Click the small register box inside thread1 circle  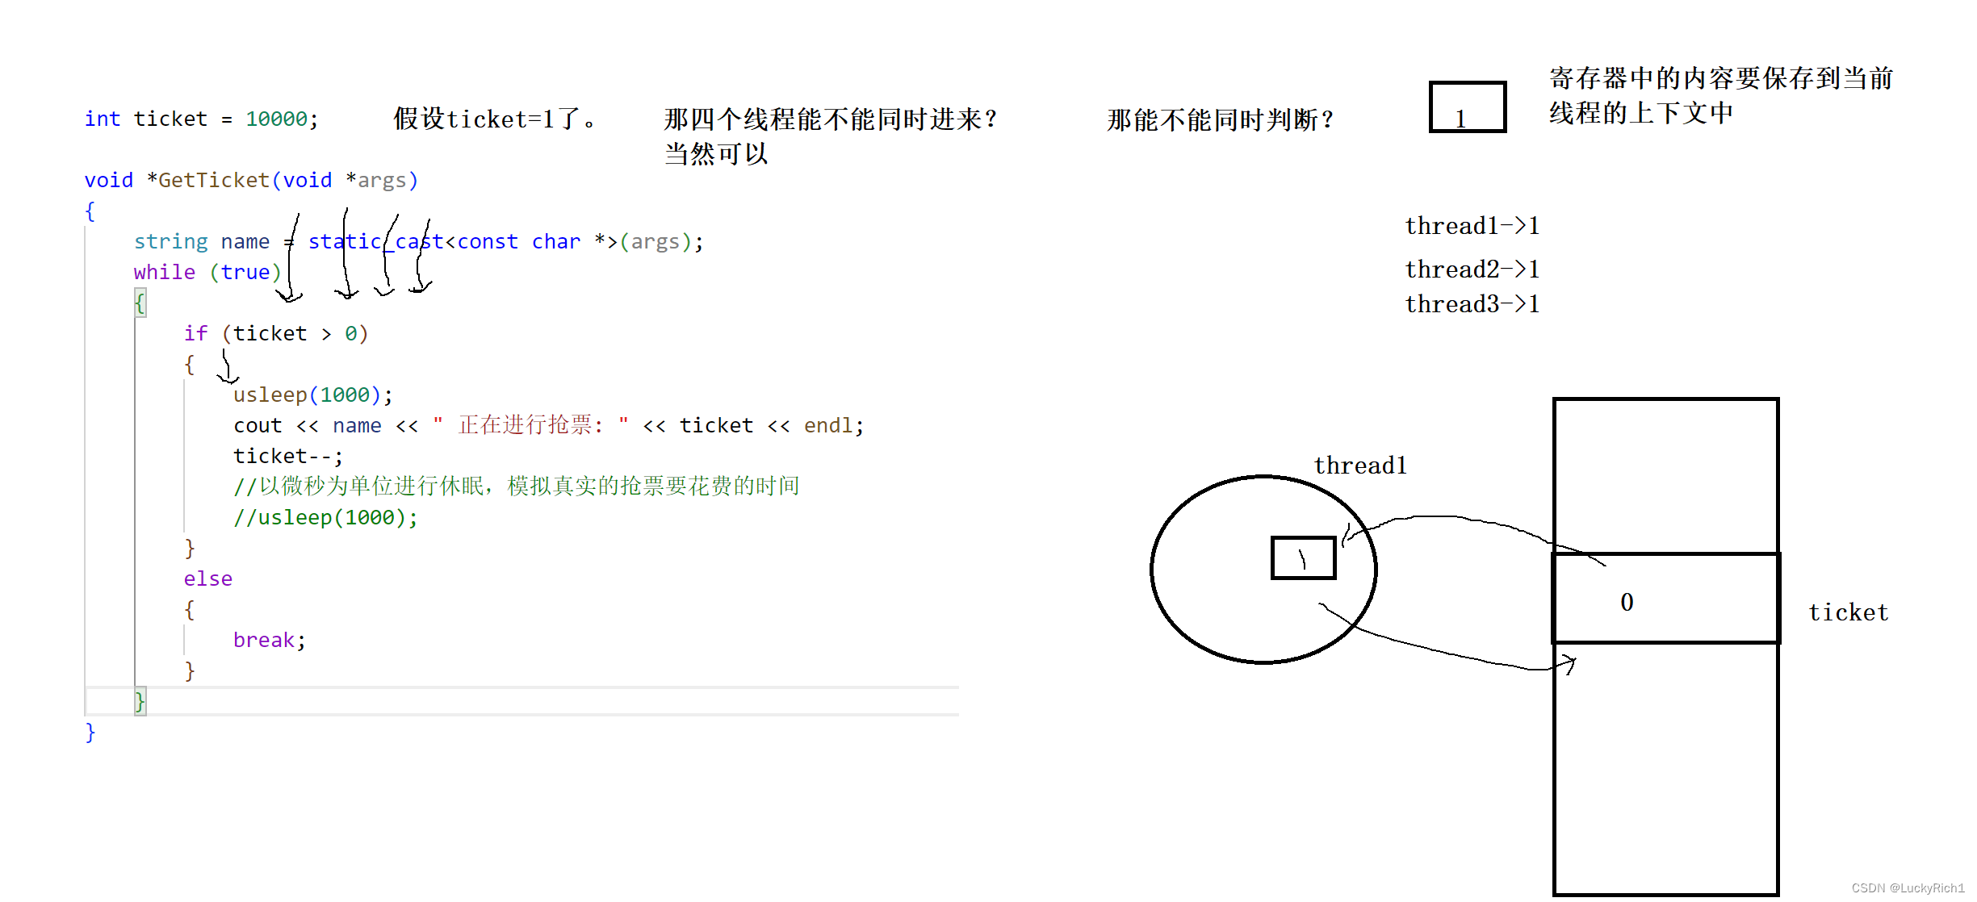pyautogui.click(x=1303, y=557)
